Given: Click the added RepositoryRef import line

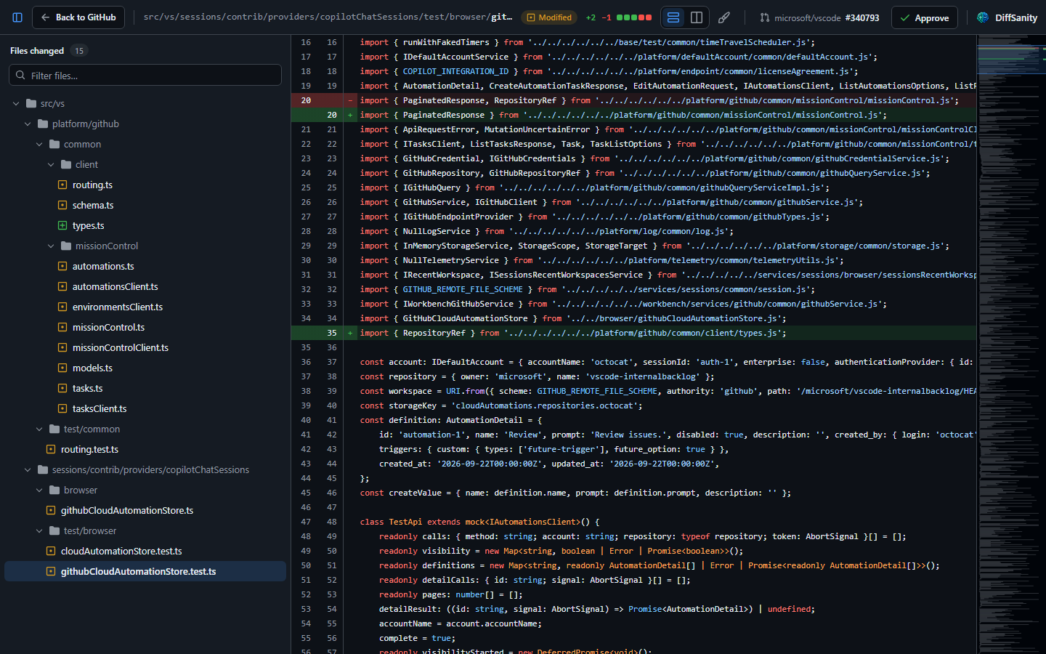Looking at the screenshot, I should click(x=633, y=333).
